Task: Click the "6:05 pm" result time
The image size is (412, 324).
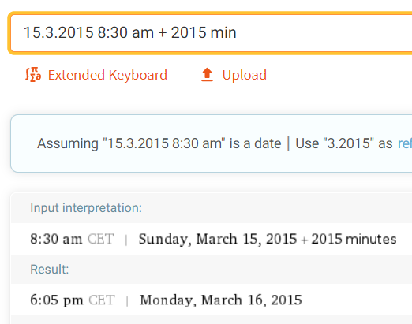Action: pos(57,300)
